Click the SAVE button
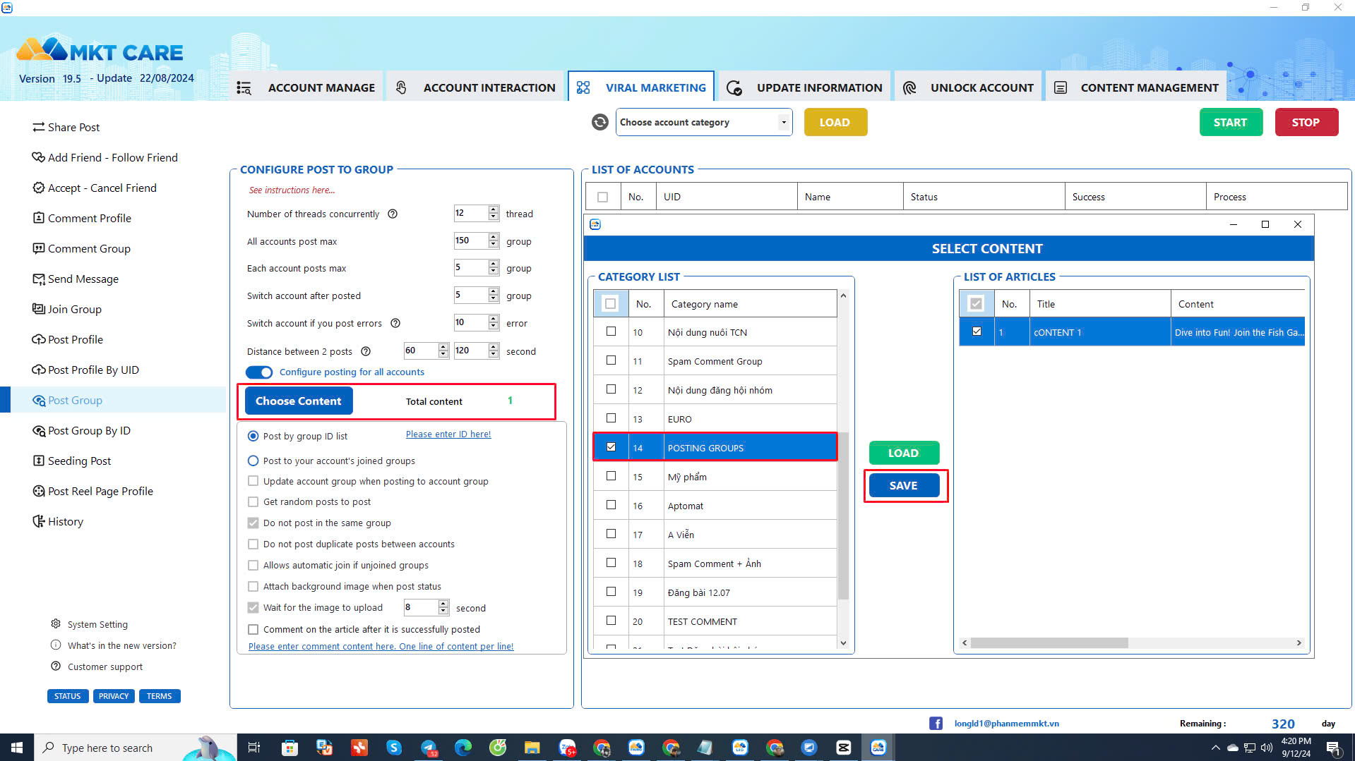The width and height of the screenshot is (1355, 761). (904, 485)
